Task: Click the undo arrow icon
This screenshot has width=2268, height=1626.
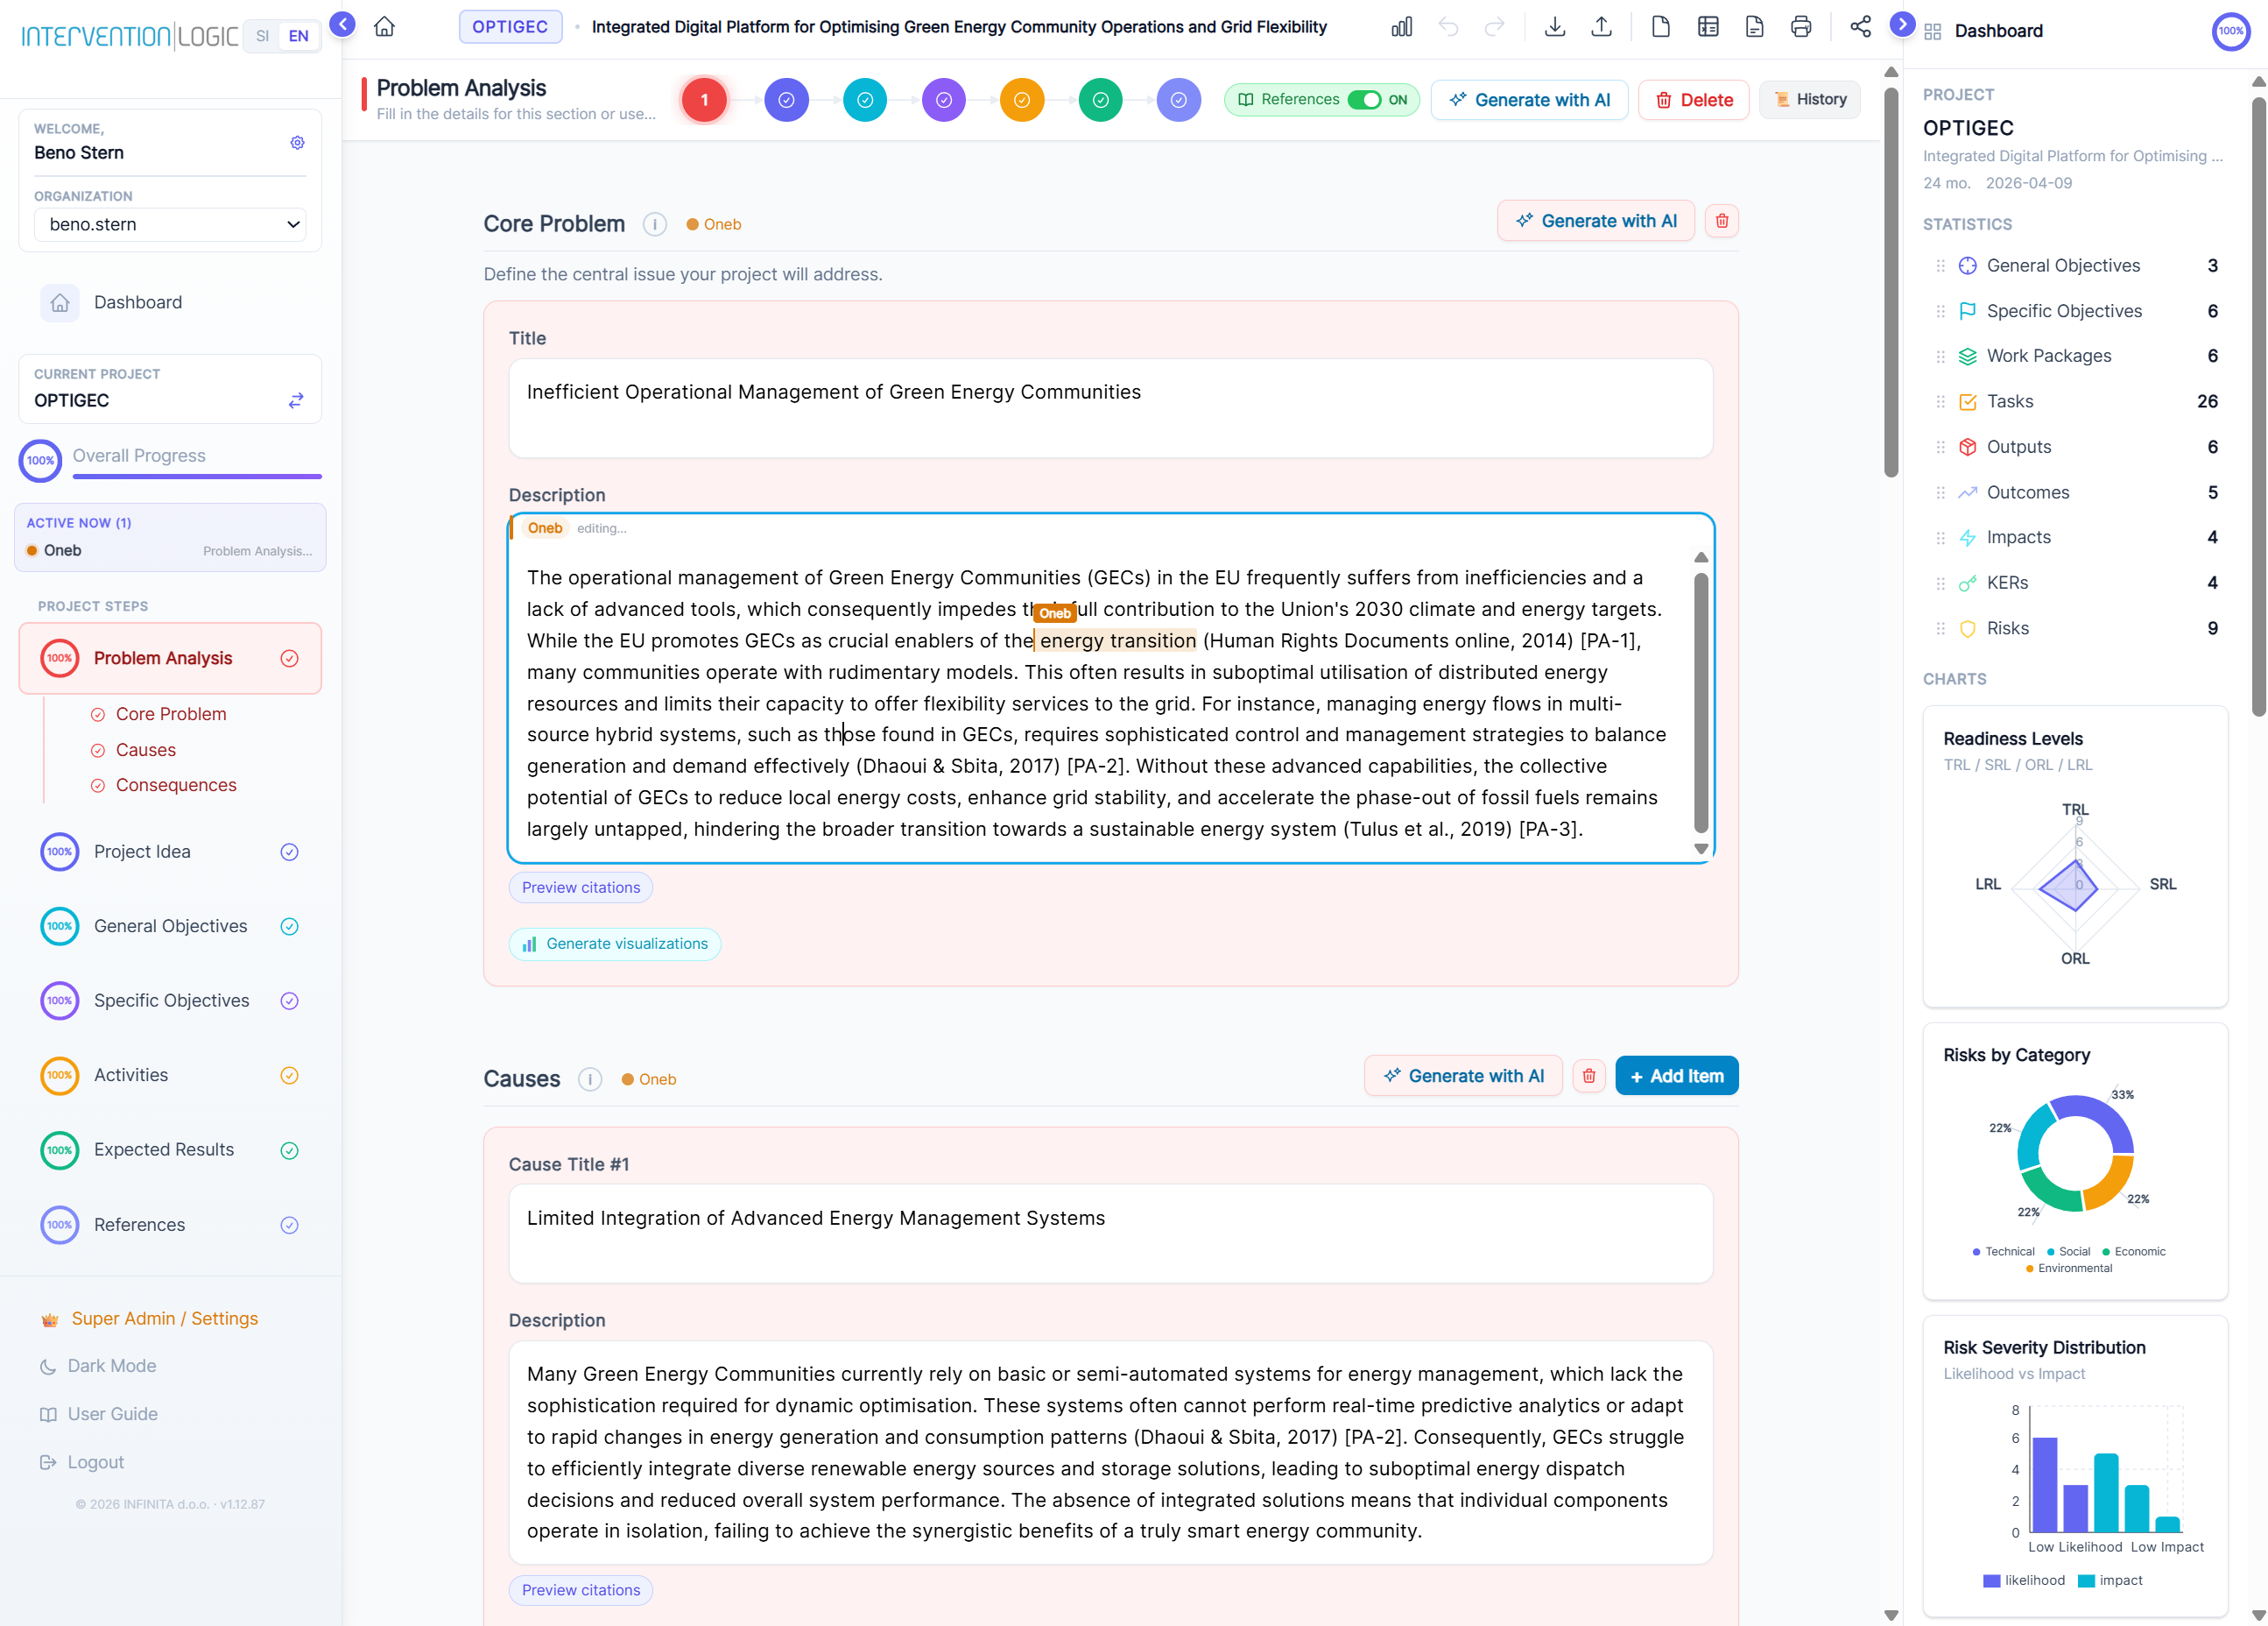Action: coord(1448,27)
